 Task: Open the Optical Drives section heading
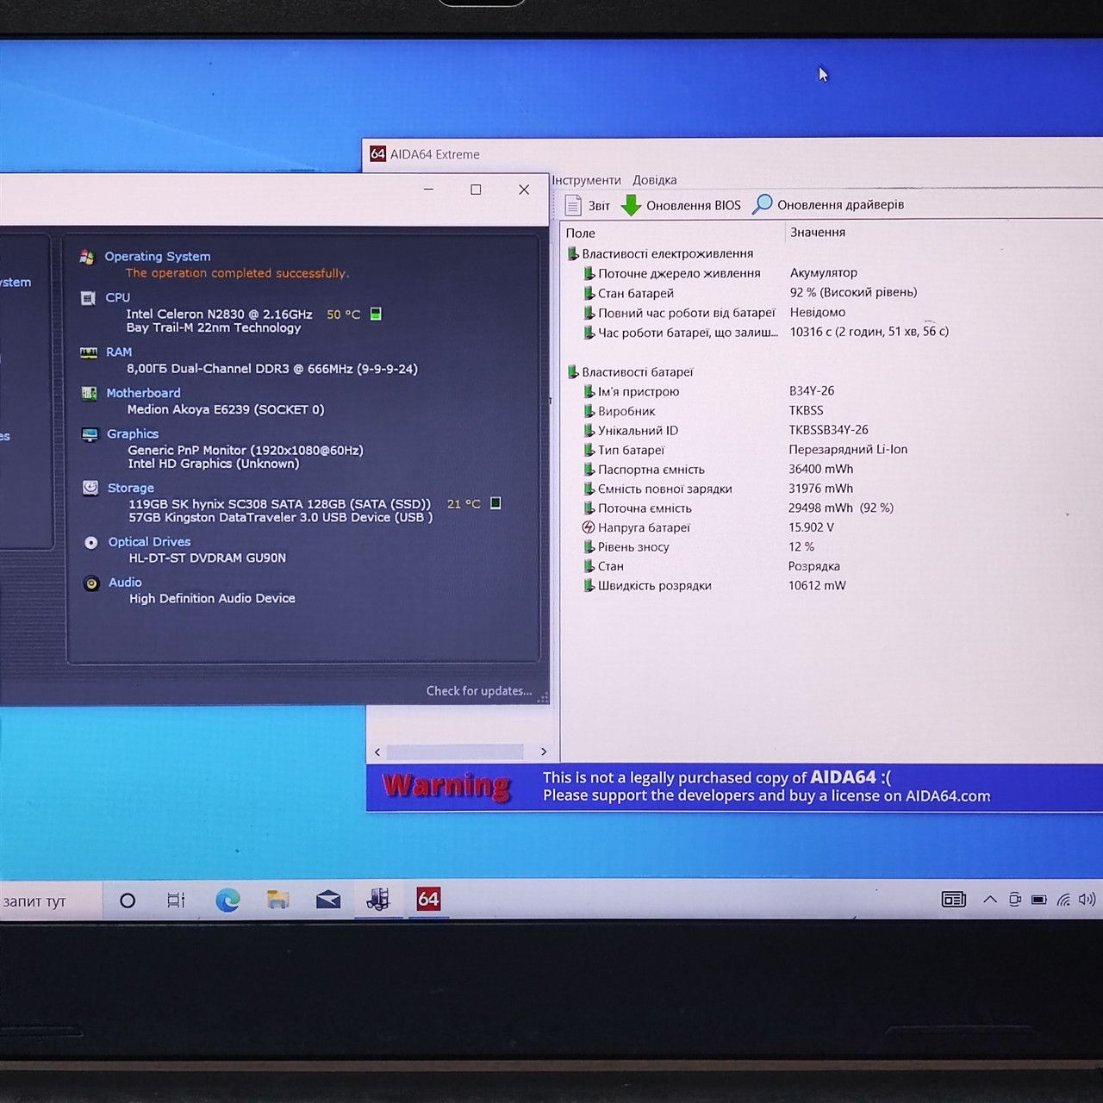pos(149,542)
